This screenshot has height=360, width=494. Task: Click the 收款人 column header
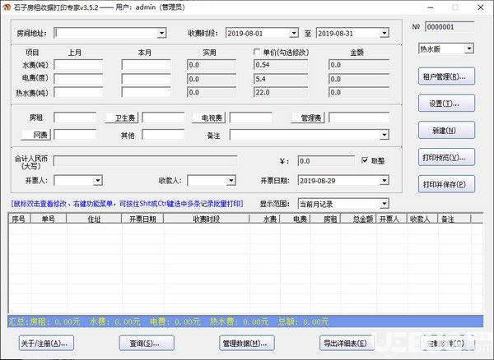point(422,219)
